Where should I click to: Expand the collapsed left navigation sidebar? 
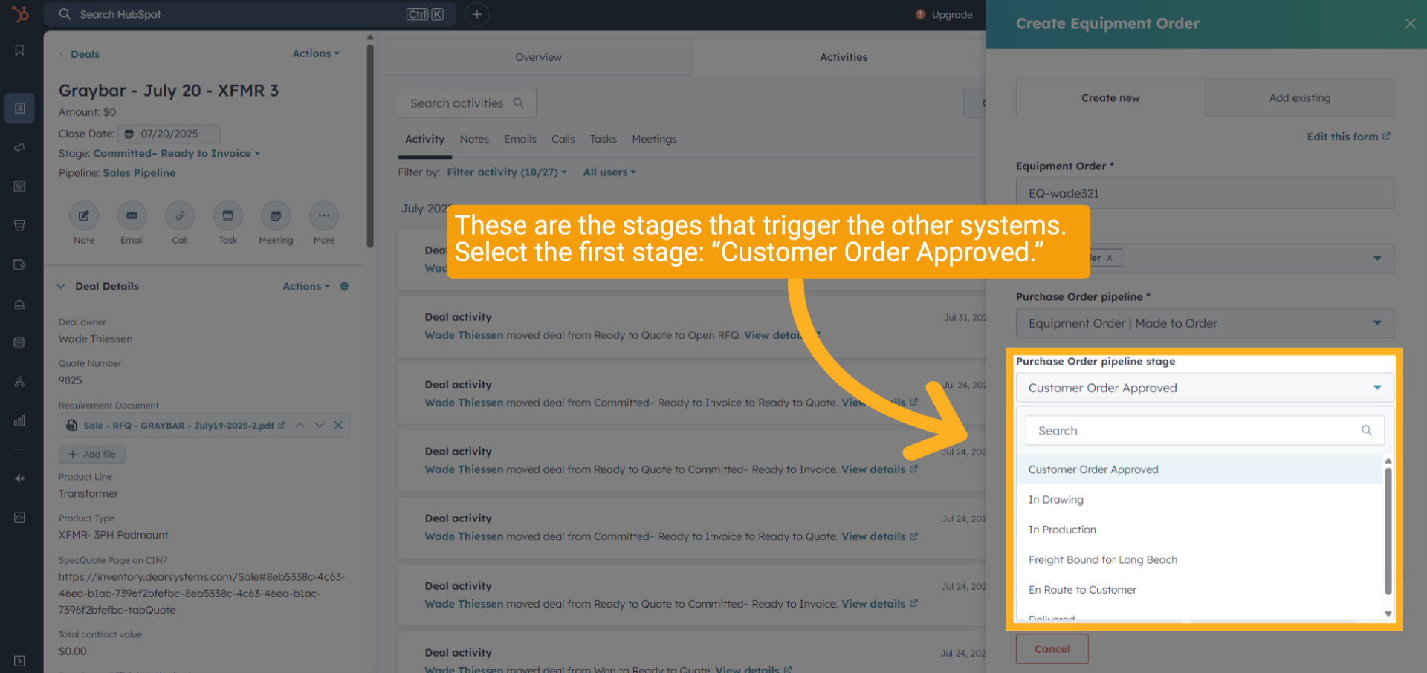pos(20,660)
